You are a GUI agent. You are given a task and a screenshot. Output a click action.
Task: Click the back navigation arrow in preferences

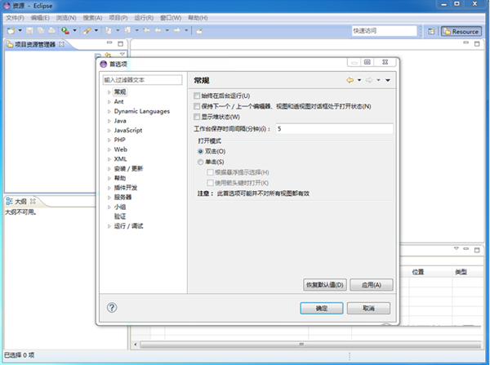350,80
